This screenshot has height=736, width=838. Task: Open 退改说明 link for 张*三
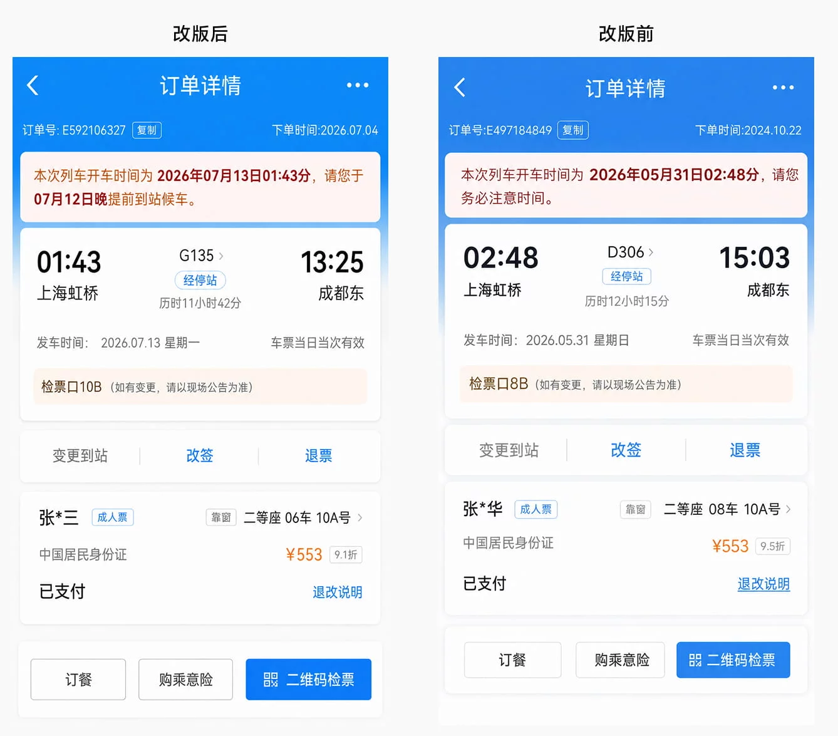point(338,592)
